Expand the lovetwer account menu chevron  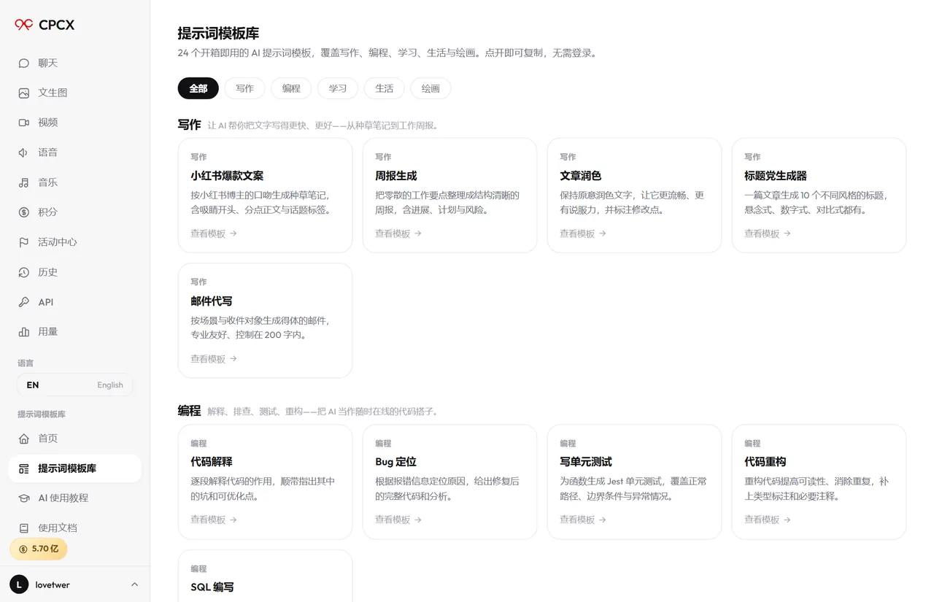tap(134, 584)
